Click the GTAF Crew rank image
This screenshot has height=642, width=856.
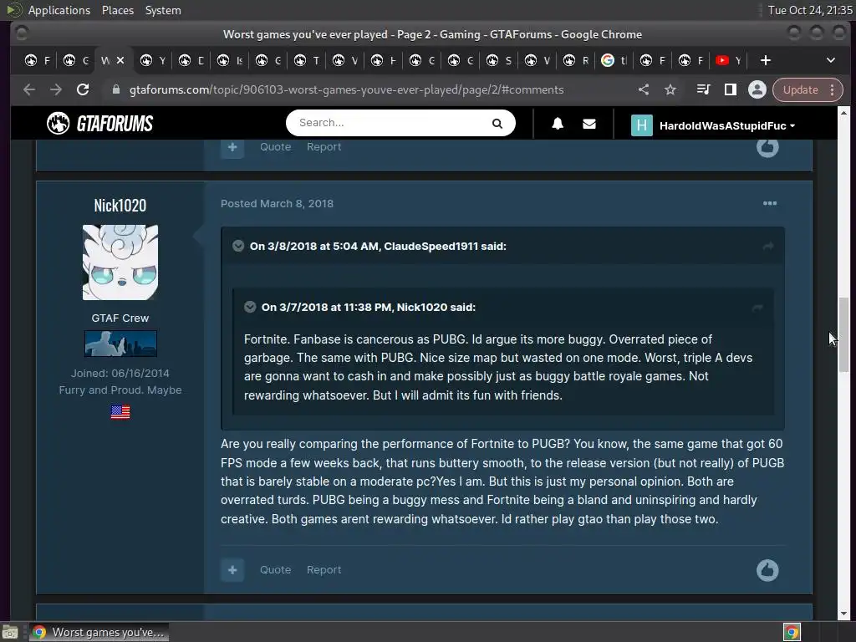tap(120, 344)
